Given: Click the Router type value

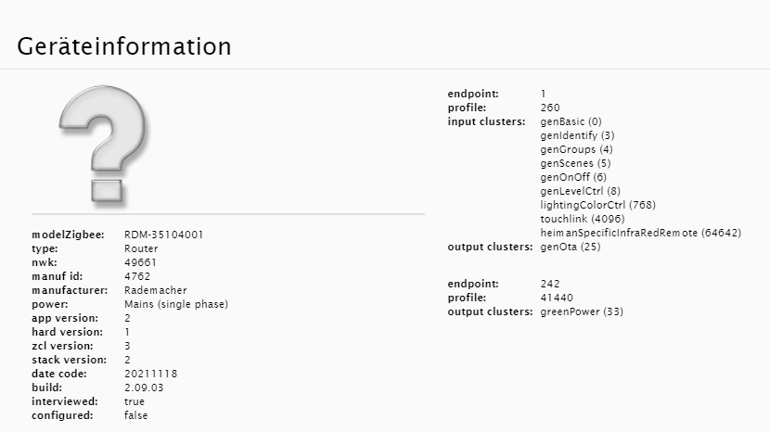Looking at the screenshot, I should (141, 248).
